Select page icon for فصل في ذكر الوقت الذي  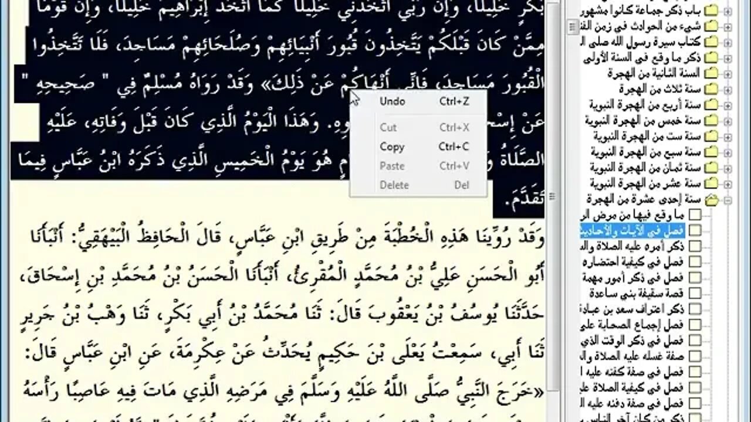695,339
